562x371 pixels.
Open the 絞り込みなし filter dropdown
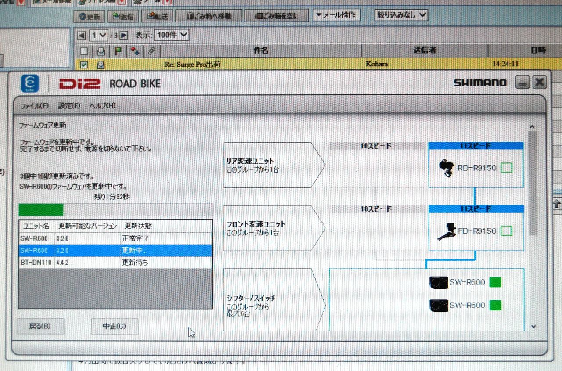[401, 15]
